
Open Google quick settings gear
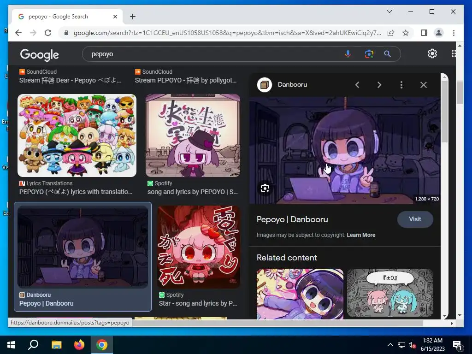[x=432, y=53]
